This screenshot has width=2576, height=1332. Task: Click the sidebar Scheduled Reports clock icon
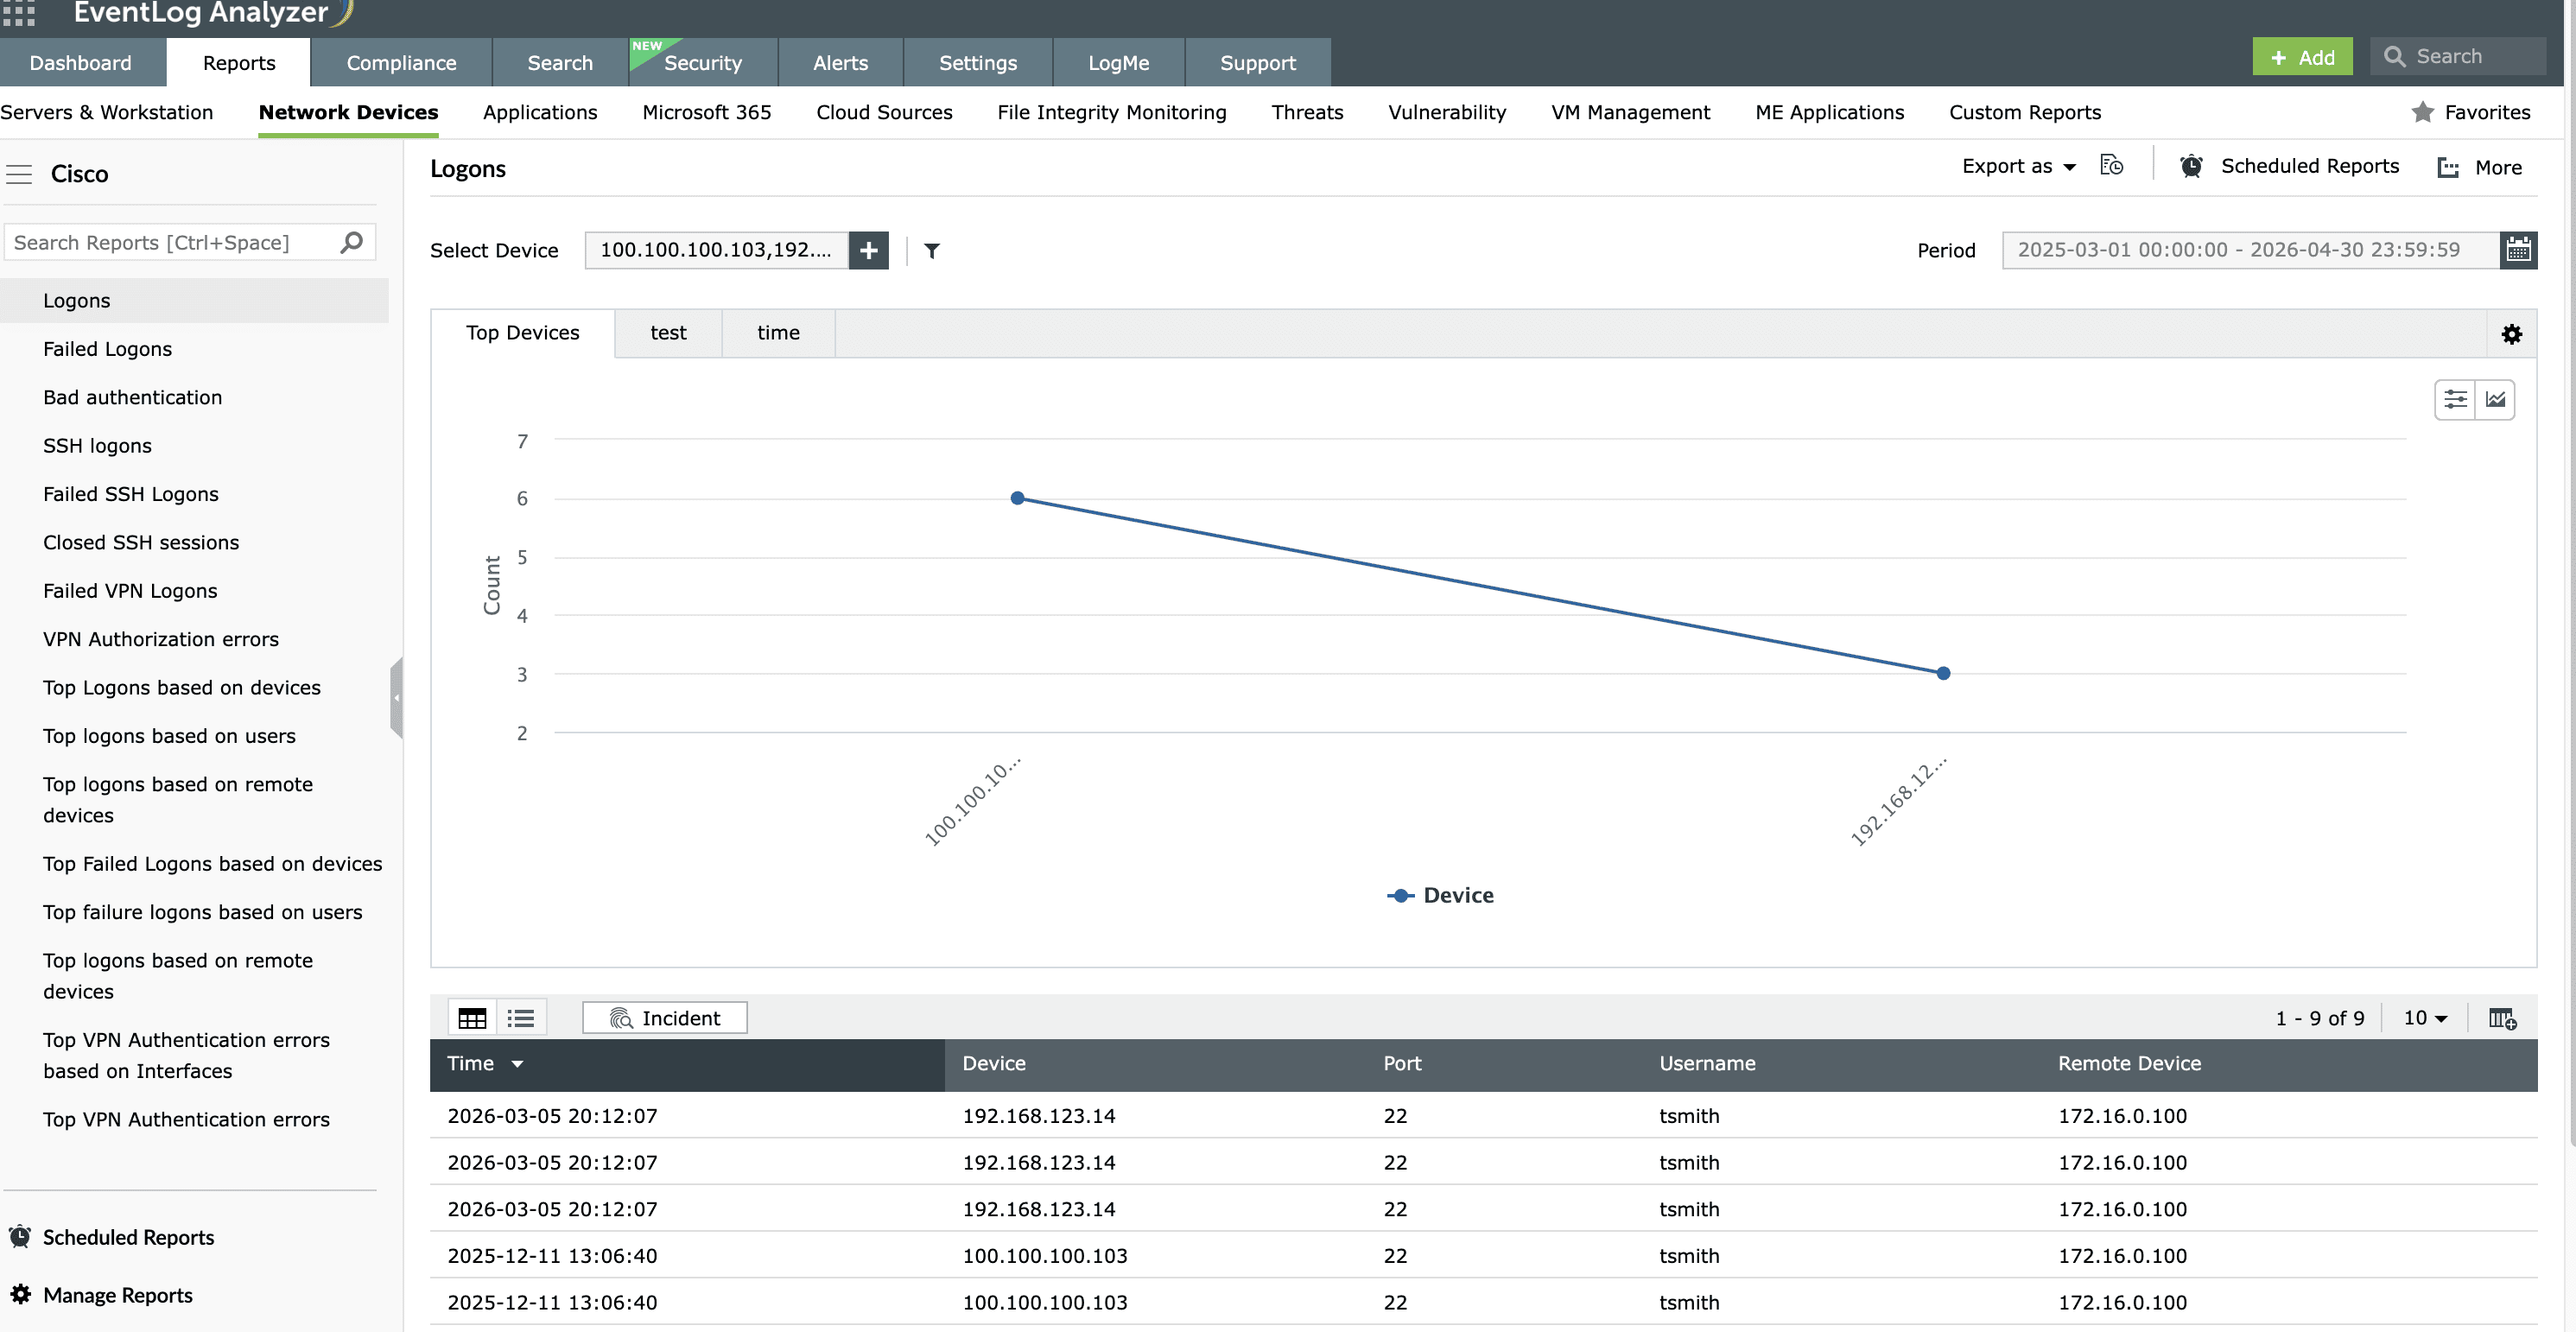[20, 1237]
